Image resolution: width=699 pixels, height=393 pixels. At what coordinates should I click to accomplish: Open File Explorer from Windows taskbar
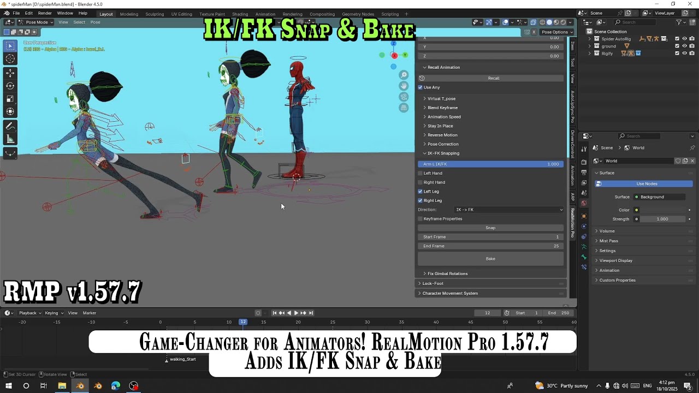pyautogui.click(x=62, y=386)
